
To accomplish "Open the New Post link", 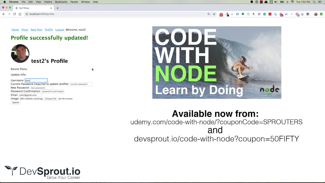I will 37,30.
